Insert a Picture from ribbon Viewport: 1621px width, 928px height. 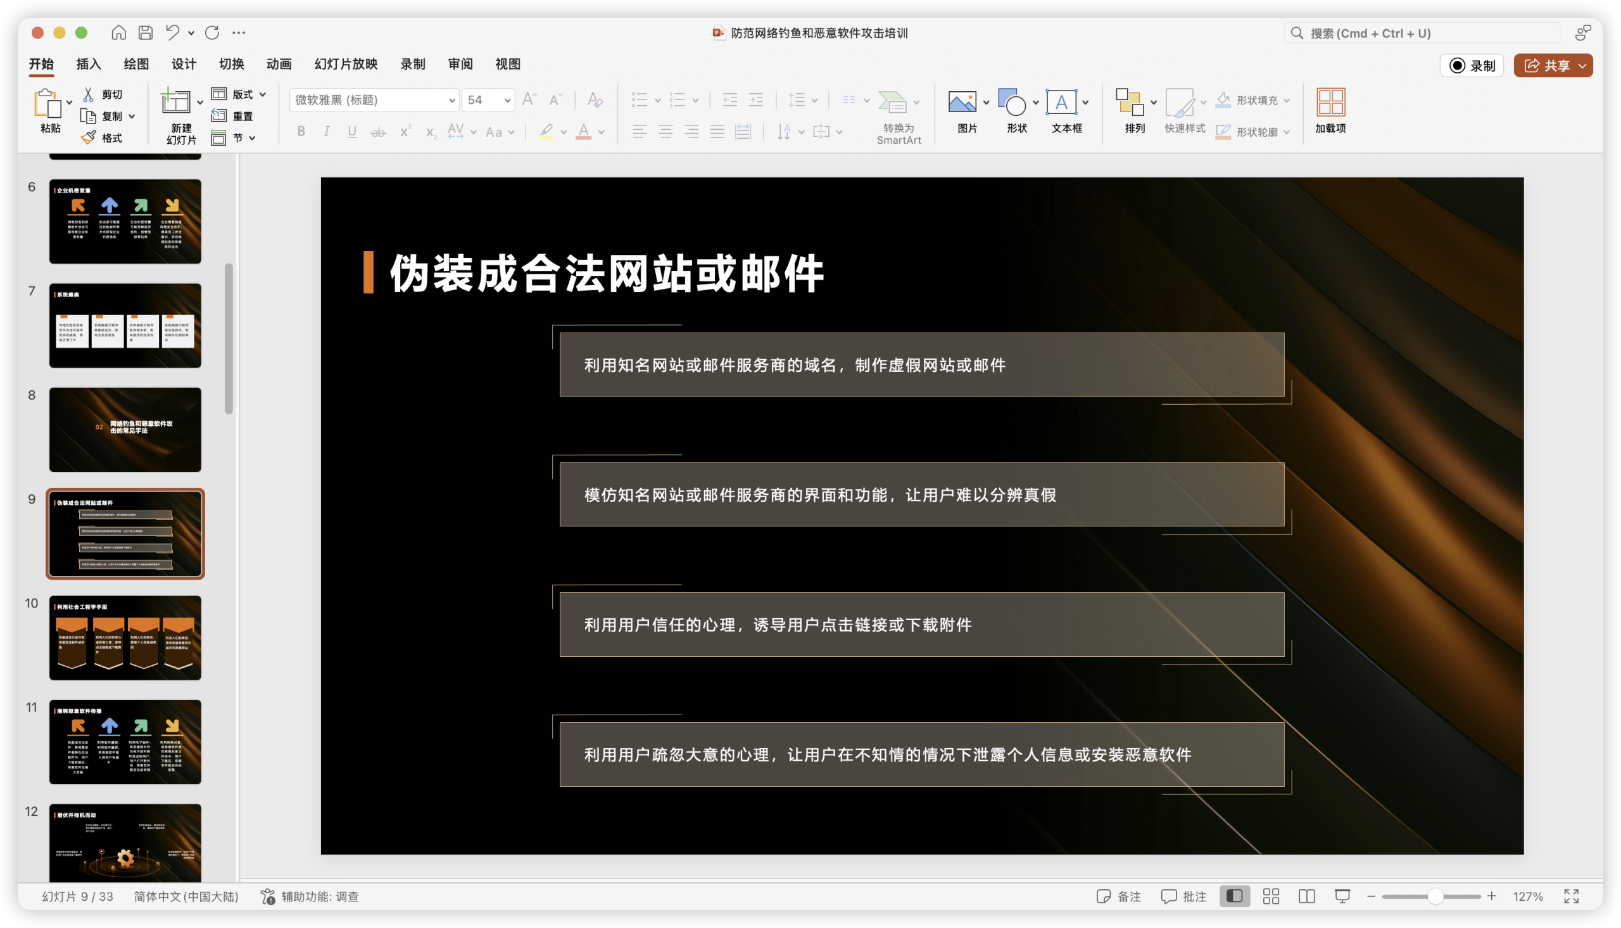tap(962, 102)
